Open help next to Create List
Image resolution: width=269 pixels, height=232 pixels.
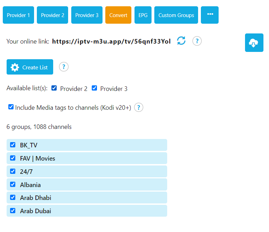pyautogui.click(x=64, y=67)
